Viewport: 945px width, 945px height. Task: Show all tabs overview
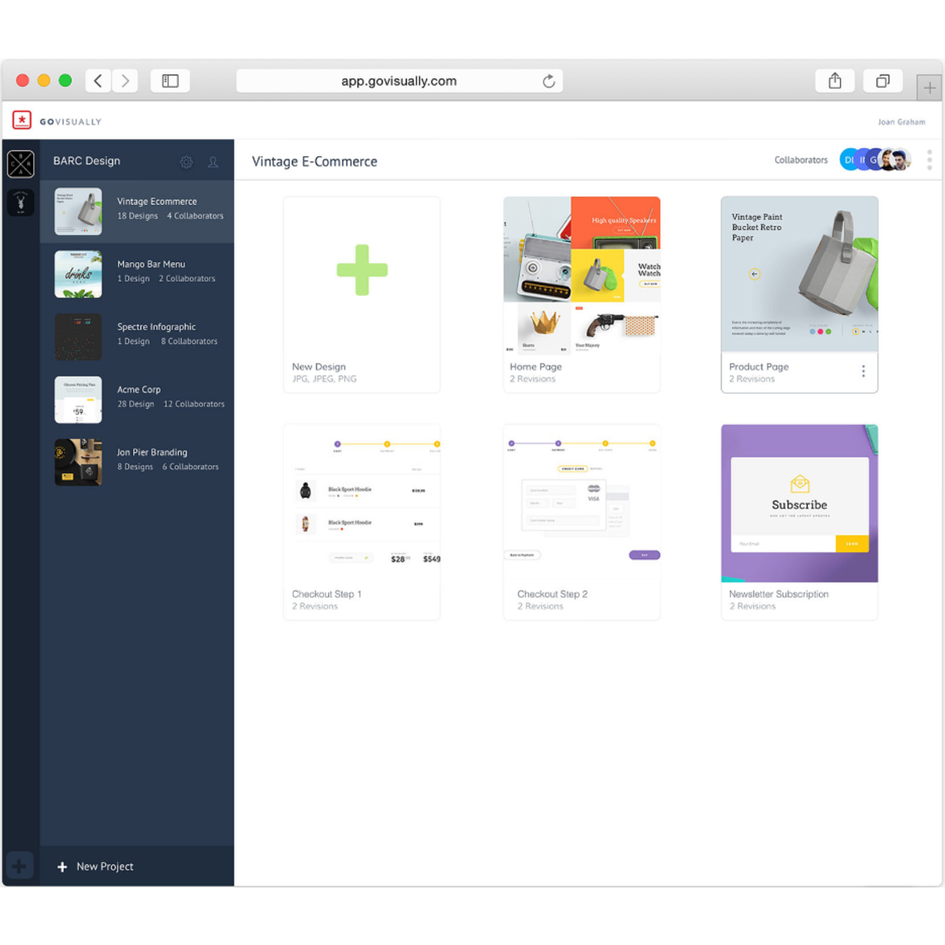tap(882, 81)
